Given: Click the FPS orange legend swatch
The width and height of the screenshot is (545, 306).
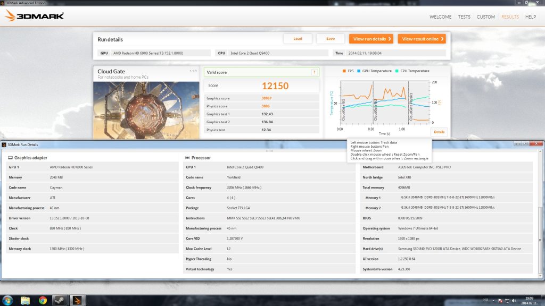Looking at the screenshot, I should pos(344,71).
